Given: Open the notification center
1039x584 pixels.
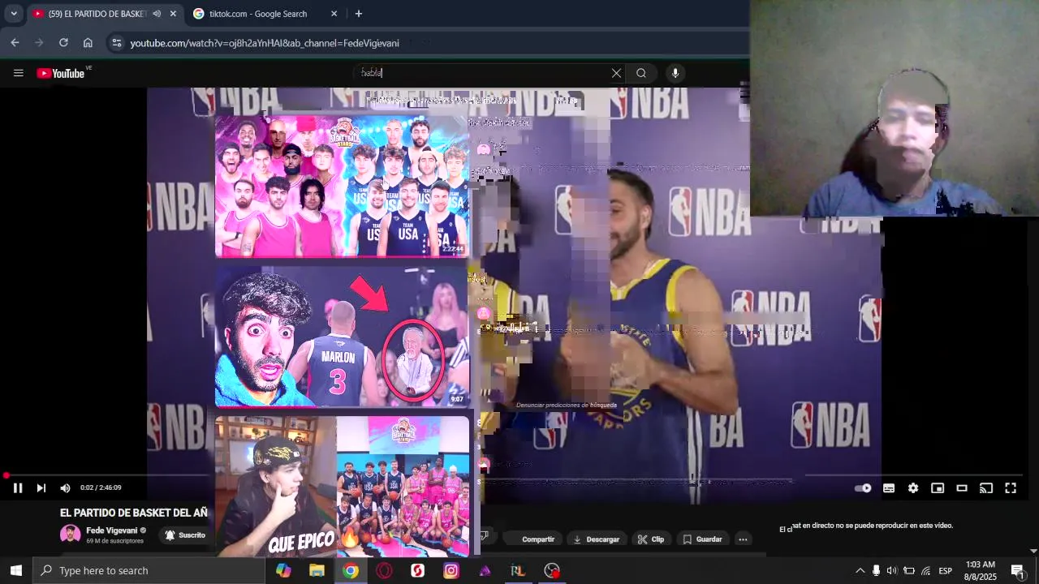Looking at the screenshot, I should point(1018,570).
